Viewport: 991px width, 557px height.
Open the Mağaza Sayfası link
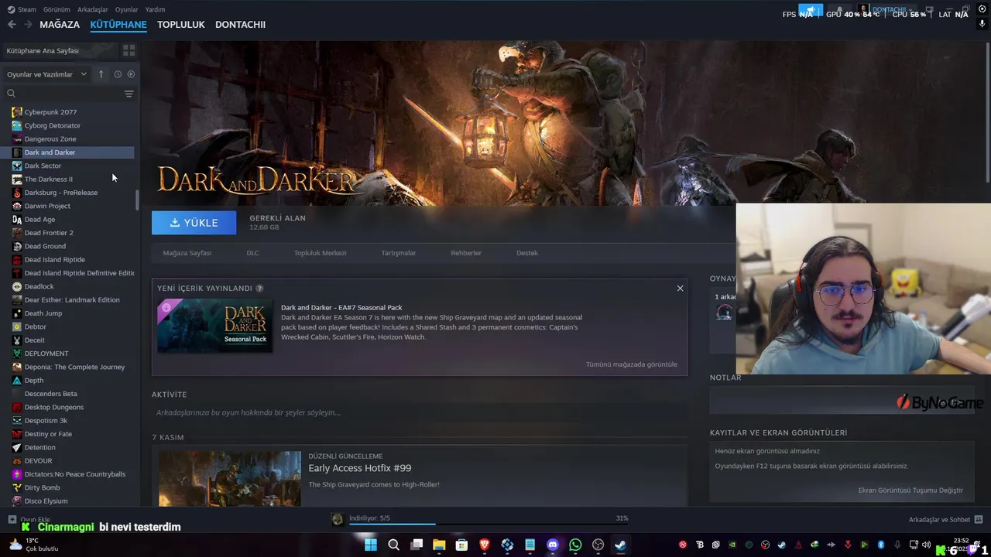[x=187, y=253]
